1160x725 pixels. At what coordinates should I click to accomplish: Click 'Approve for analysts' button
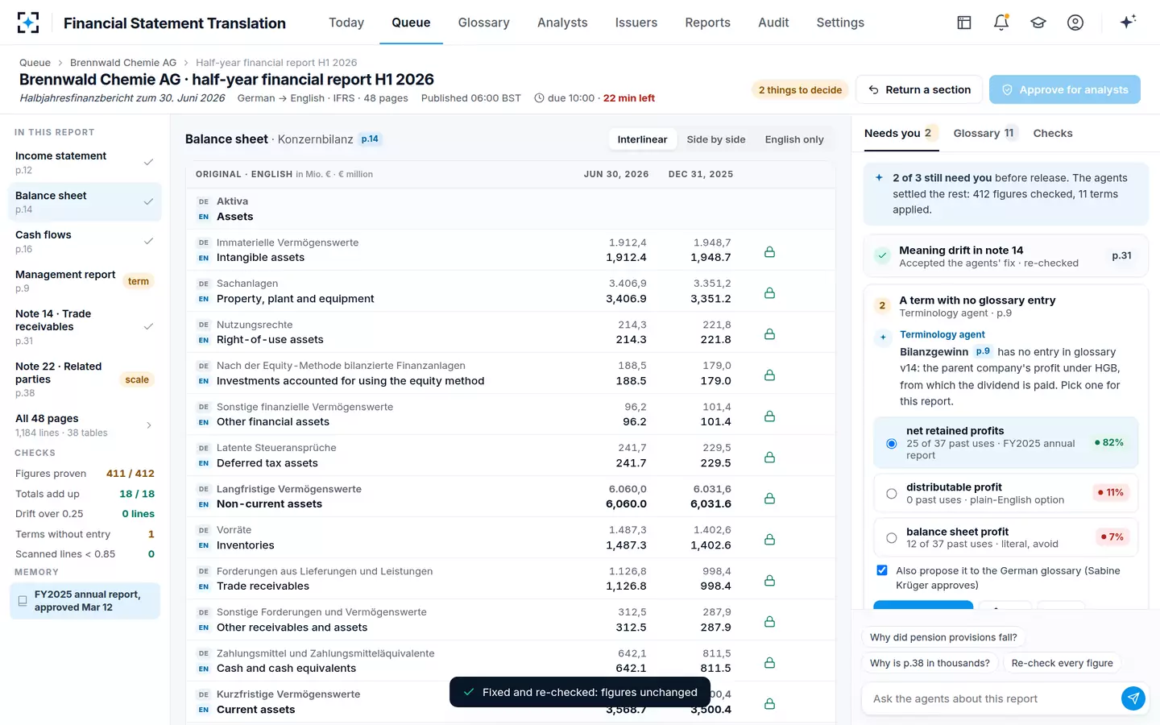pos(1065,89)
